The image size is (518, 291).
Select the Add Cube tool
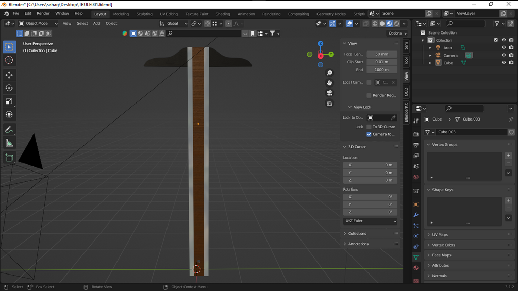pyautogui.click(x=9, y=158)
